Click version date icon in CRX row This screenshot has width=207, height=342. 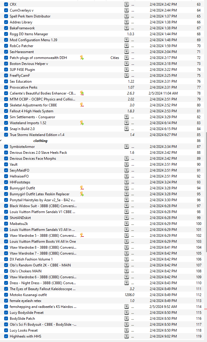pos(126,4)
